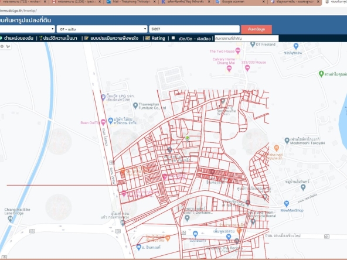Click the survey notepad icon
Image resolution: width=347 pixels, height=260 pixels.
click(x=86, y=38)
